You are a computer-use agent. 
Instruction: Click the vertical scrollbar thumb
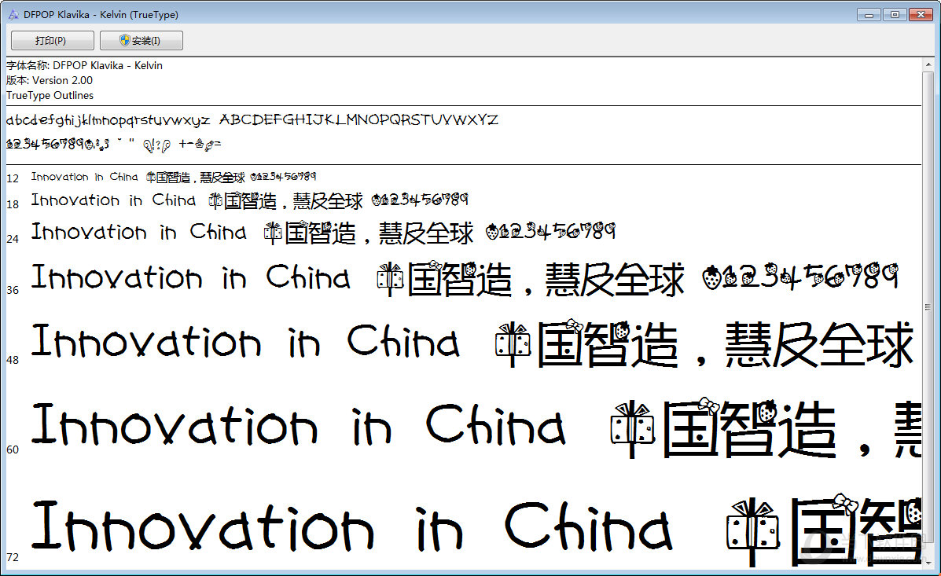point(928,307)
